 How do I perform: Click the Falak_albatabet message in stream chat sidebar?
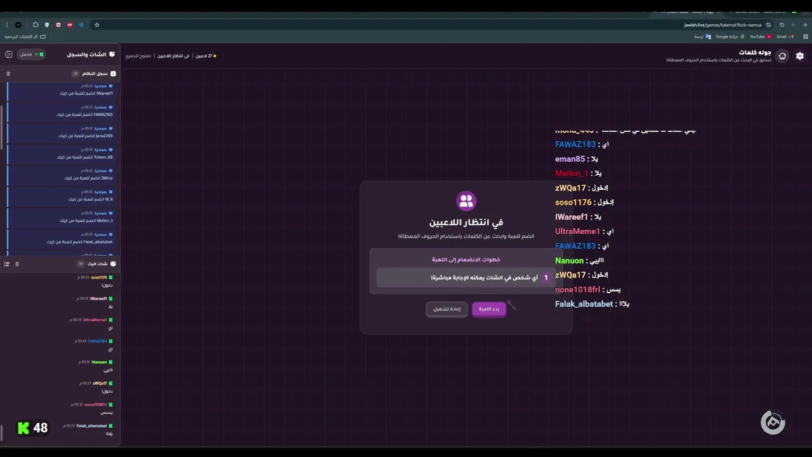click(60, 430)
